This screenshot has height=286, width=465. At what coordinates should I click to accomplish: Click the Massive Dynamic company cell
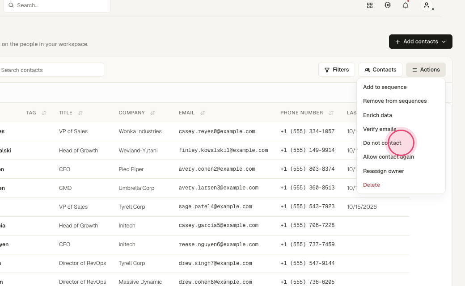pyautogui.click(x=140, y=282)
